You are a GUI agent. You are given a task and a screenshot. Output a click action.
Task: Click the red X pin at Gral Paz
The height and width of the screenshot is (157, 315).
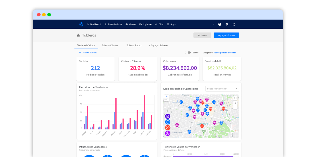223,108
